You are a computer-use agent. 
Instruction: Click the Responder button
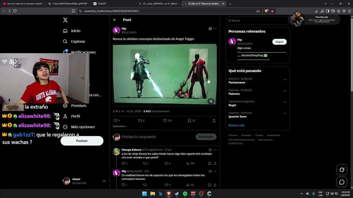tap(206, 137)
